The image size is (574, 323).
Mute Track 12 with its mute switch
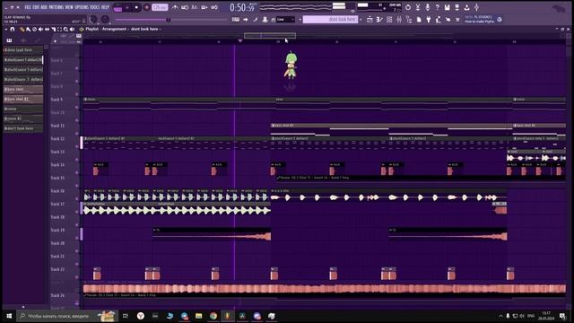tap(77, 146)
